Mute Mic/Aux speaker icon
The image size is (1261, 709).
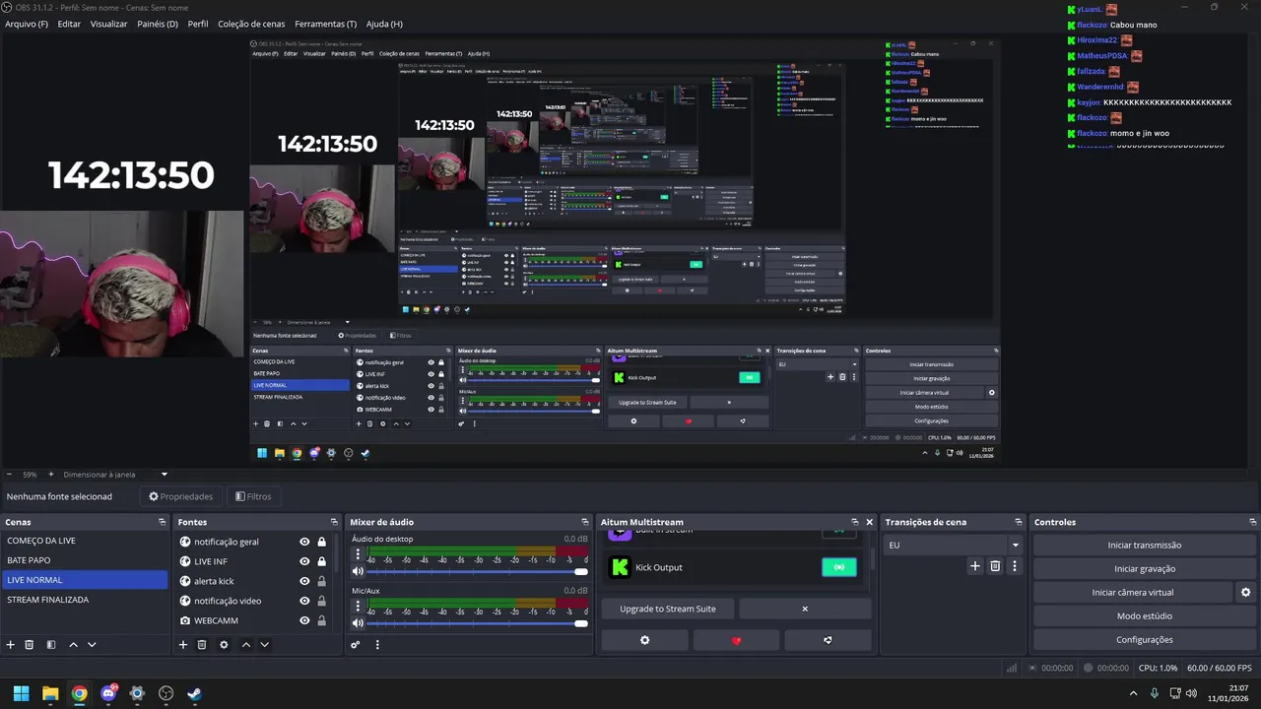(358, 622)
